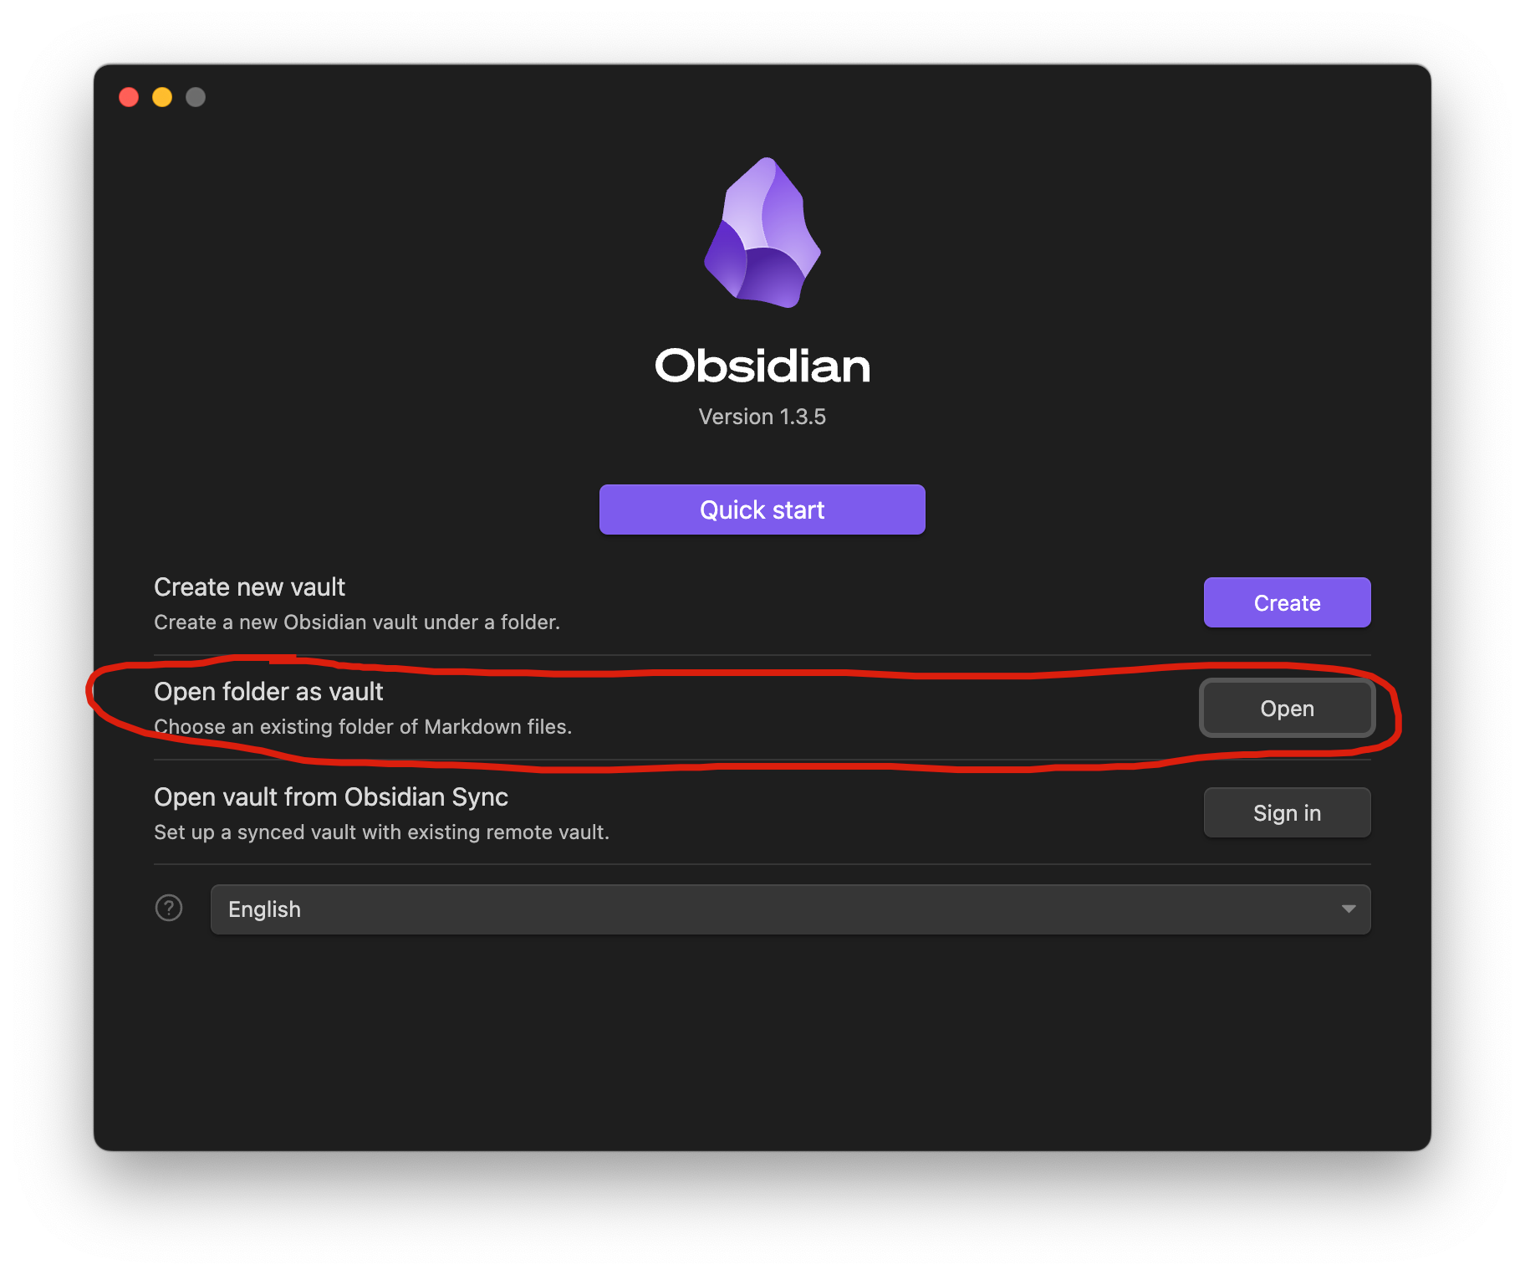Create a new vault with Create button
The image size is (1525, 1275).
pyautogui.click(x=1287, y=602)
